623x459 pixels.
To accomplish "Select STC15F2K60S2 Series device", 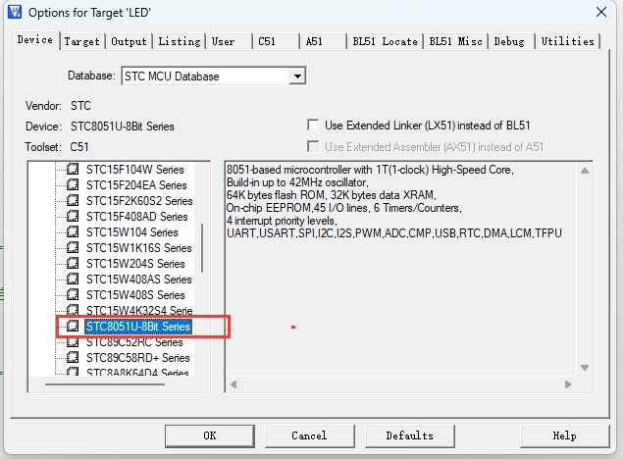I will (139, 200).
